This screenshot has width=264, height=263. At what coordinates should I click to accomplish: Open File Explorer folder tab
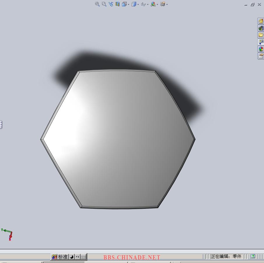tap(261, 35)
